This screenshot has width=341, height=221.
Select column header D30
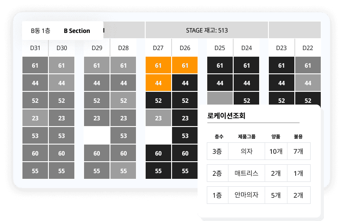point(62,48)
